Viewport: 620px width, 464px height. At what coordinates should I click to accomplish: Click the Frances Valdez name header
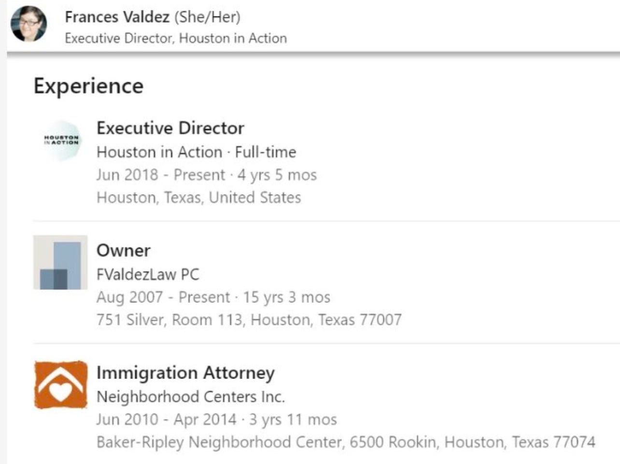pyautogui.click(x=117, y=17)
